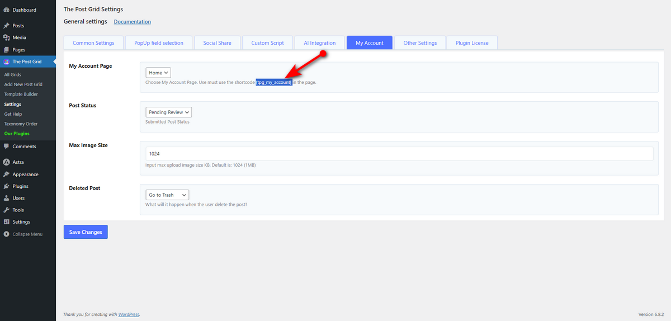Image resolution: width=671 pixels, height=321 pixels.
Task: Click the highlighted [tpg_my_account] shortcode text
Action: pyautogui.click(x=274, y=82)
